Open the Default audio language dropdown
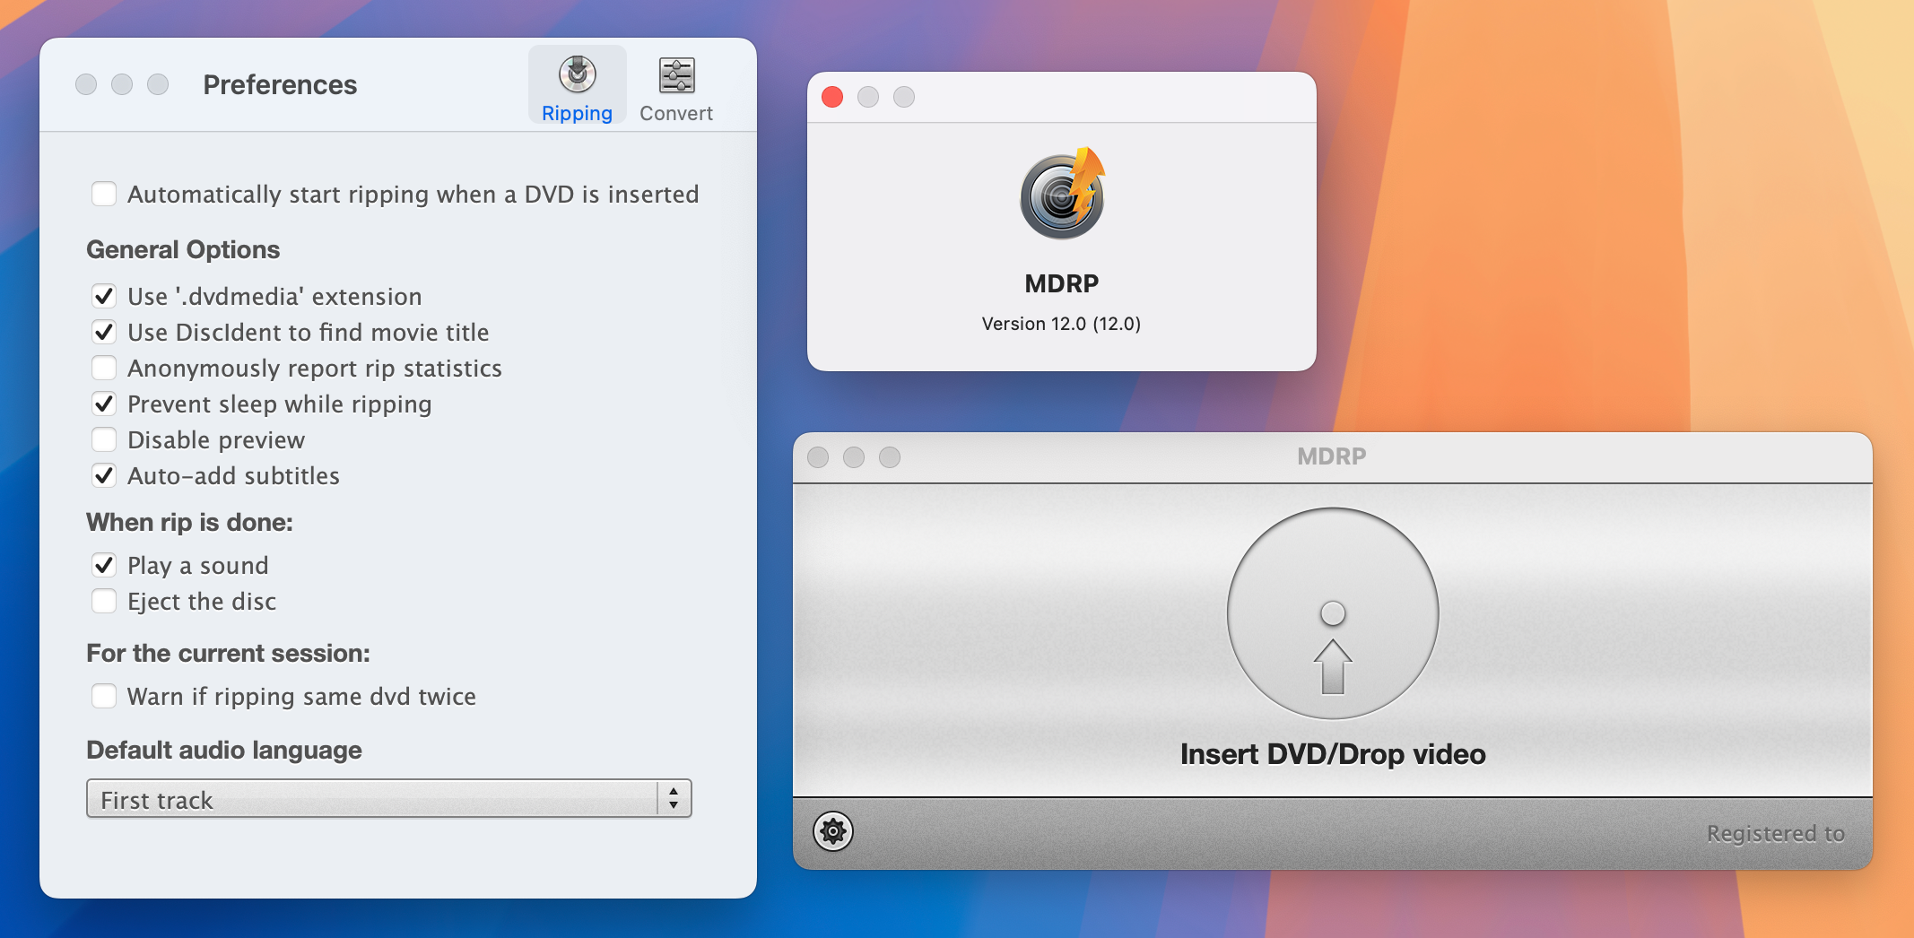The width and height of the screenshot is (1914, 938). pyautogui.click(x=388, y=798)
